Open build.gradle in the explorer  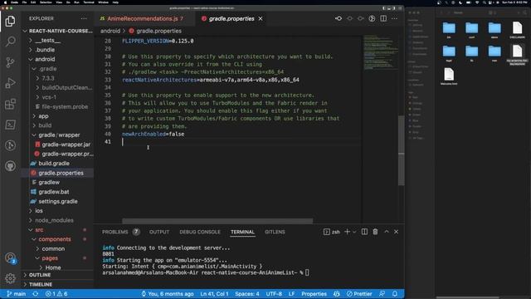(57, 164)
